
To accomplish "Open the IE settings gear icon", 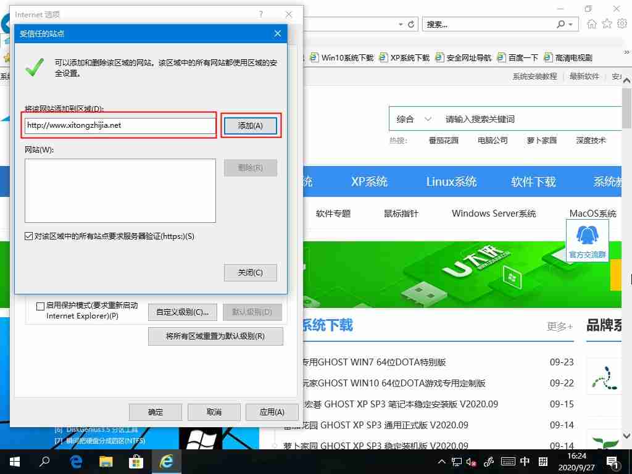I will pos(621,23).
